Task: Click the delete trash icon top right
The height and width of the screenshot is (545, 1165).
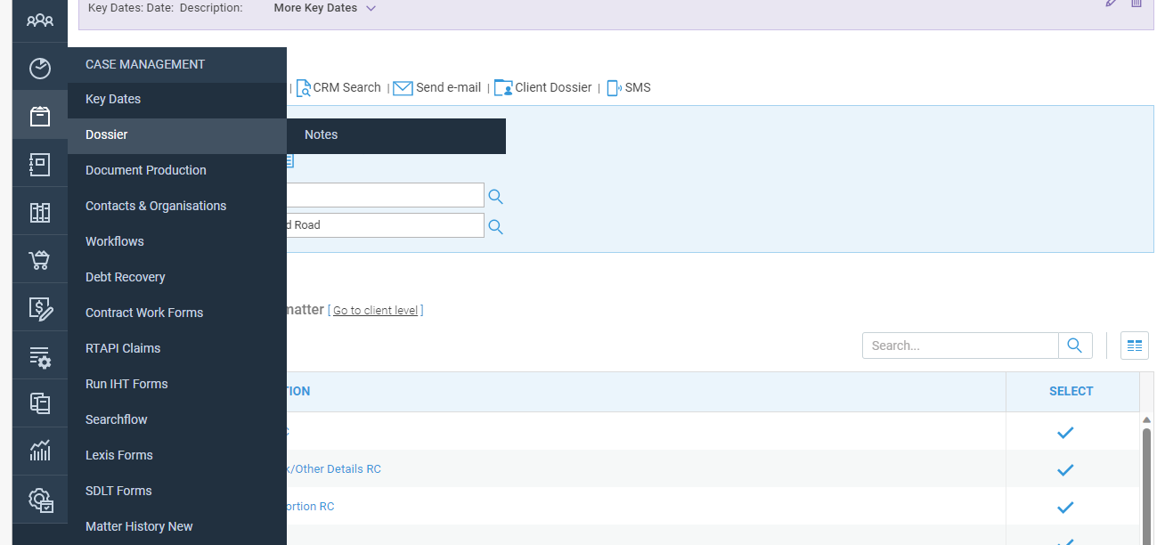Action: (x=1136, y=4)
